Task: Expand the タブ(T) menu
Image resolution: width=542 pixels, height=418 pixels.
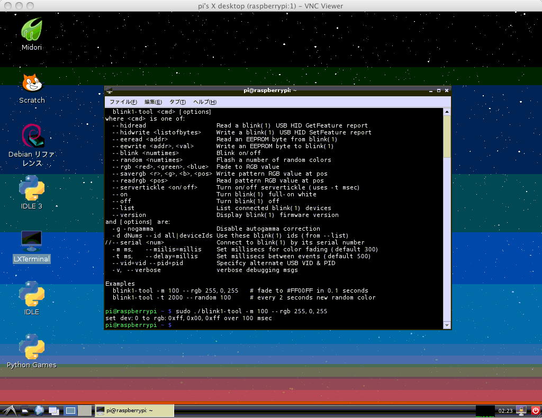Action: click(x=177, y=102)
